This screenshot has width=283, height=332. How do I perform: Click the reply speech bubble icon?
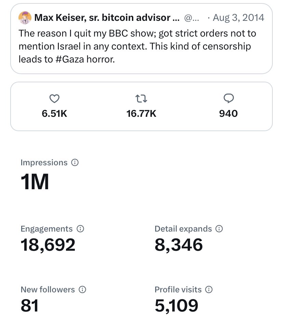(x=228, y=99)
